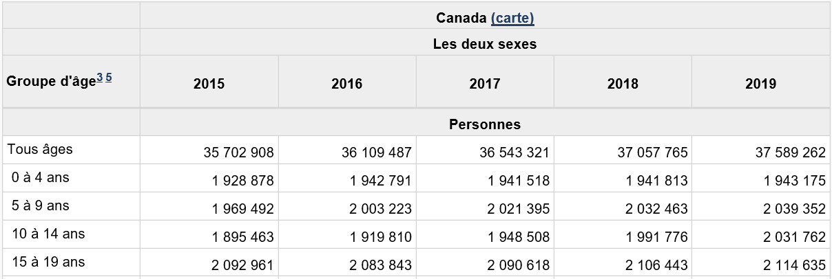Select the 0 à 4 ans row label
This screenshot has width=832, height=279.
point(41,177)
